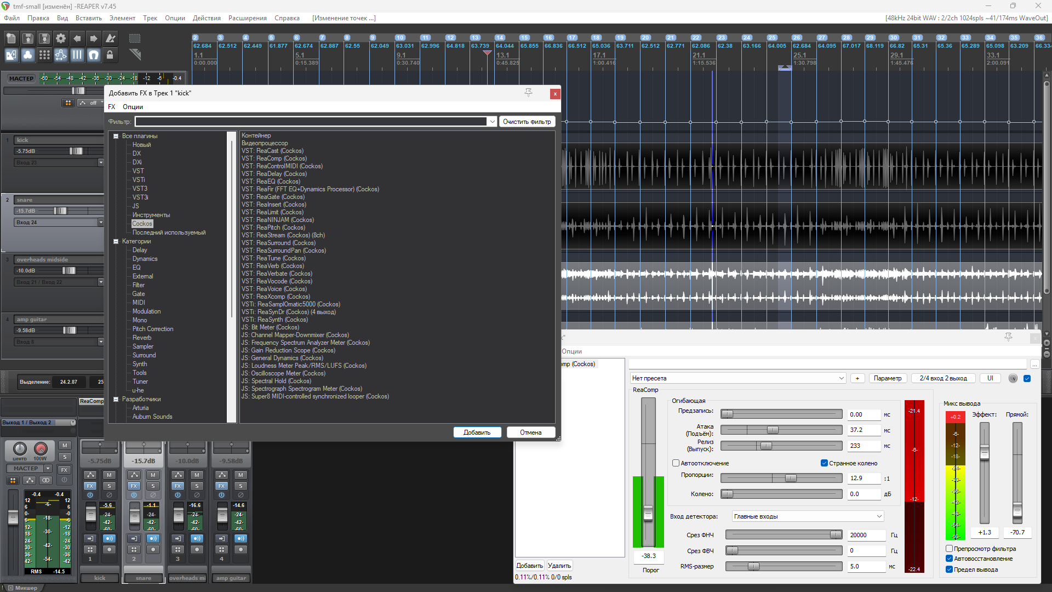Invert phase on overheads mixer strip

(x=197, y=495)
